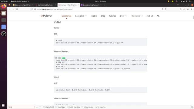Expand the Resources dropdown menu
The width and height of the screenshot is (194, 109).
click(137, 16)
